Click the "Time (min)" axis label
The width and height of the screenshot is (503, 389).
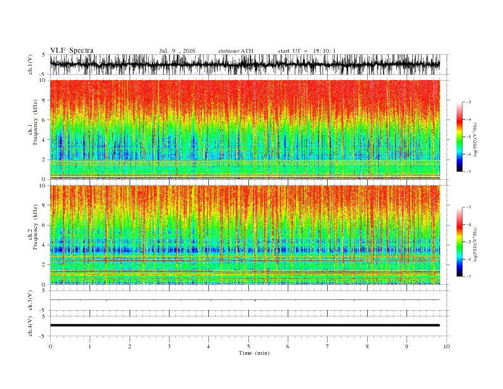[x=254, y=353]
